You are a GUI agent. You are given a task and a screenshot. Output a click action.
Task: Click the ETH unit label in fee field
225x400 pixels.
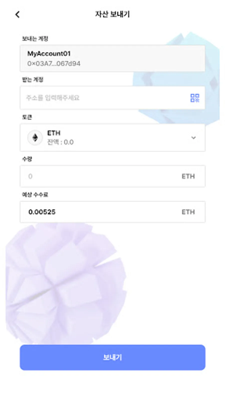tap(188, 212)
